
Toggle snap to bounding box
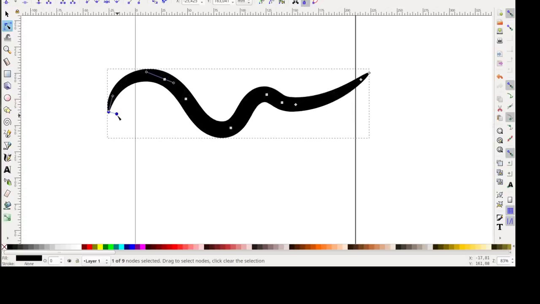coord(510,28)
